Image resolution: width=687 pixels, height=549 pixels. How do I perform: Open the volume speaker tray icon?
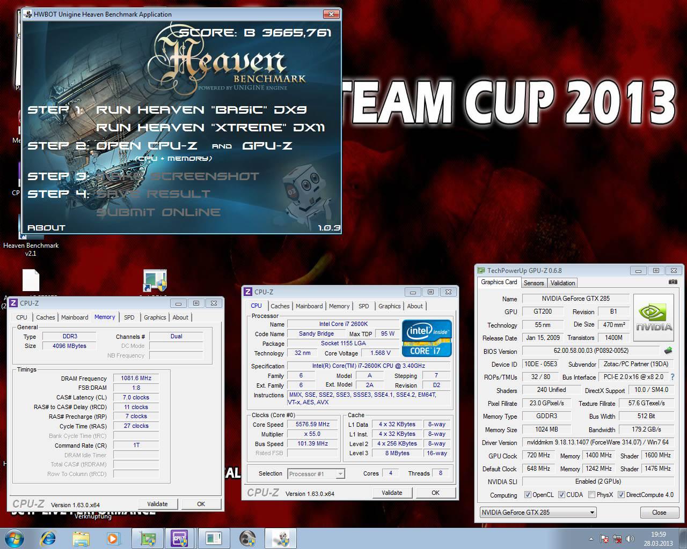tap(630, 539)
